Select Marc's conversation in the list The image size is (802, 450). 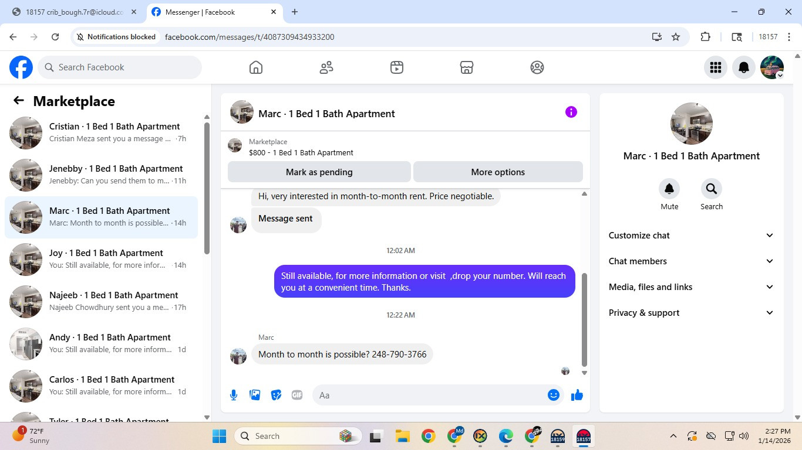click(x=101, y=217)
